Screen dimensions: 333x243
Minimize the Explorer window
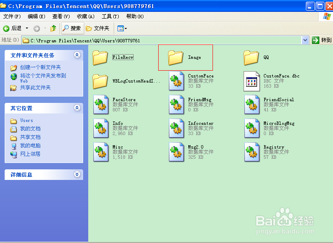pos(310,6)
